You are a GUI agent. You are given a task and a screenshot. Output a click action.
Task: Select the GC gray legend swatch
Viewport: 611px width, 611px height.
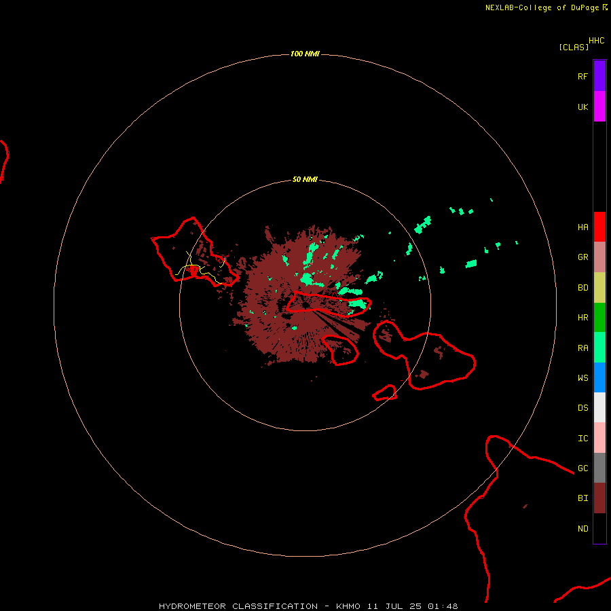[599, 468]
